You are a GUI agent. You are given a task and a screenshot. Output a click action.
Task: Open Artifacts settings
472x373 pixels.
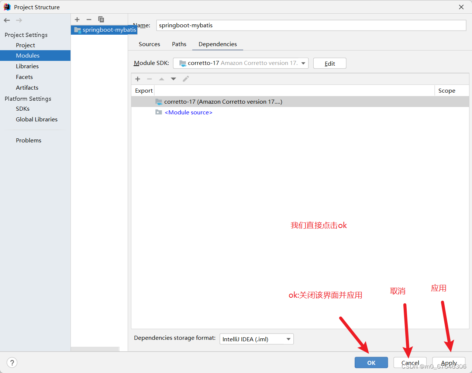pos(27,87)
